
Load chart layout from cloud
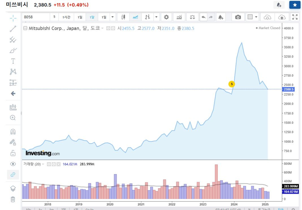tap(267, 17)
